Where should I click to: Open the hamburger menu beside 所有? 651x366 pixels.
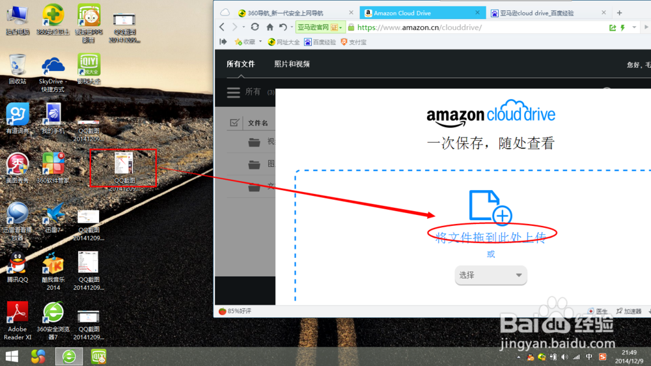[233, 92]
